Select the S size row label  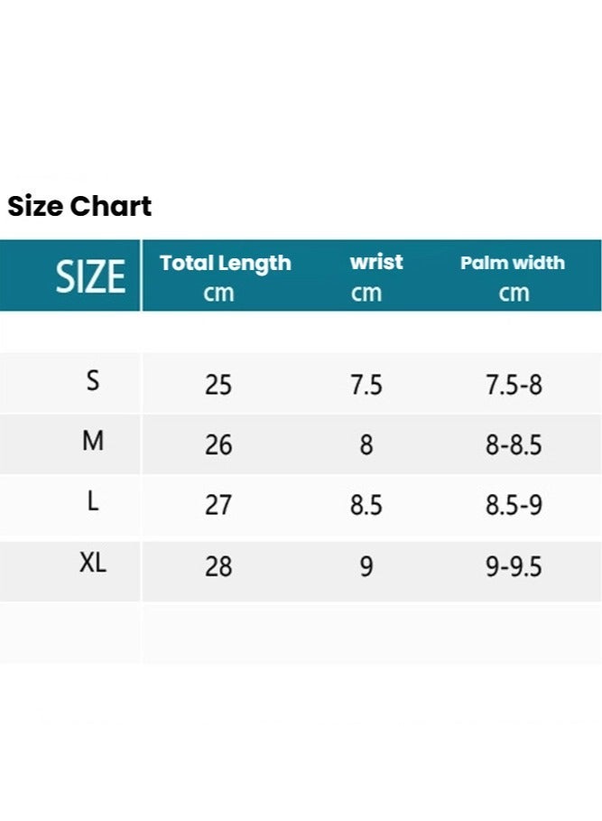pos(93,382)
